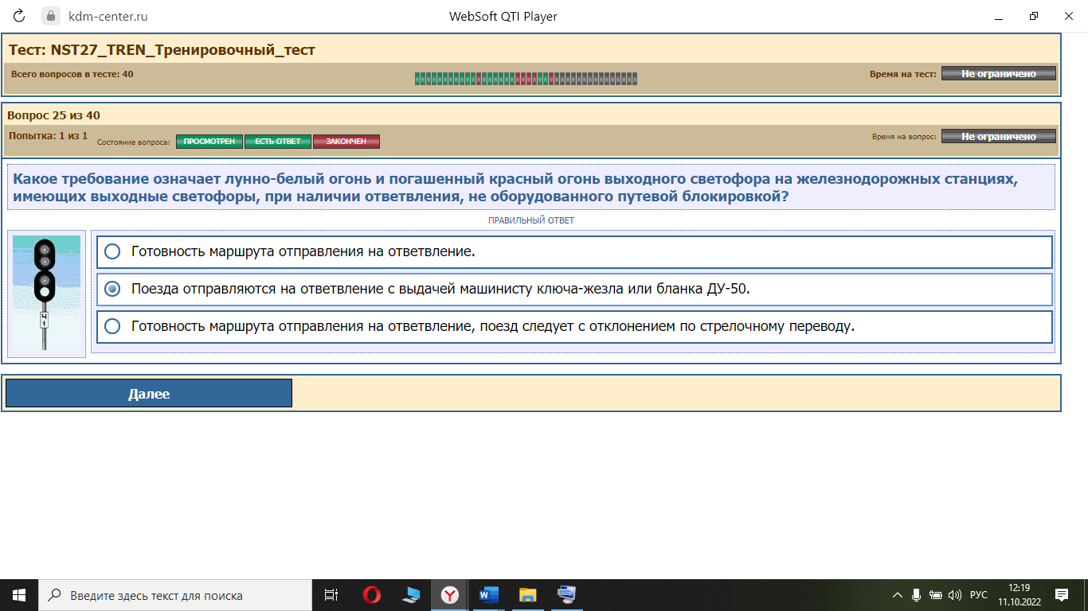
Task: Click the Далее button
Action: 149,393
